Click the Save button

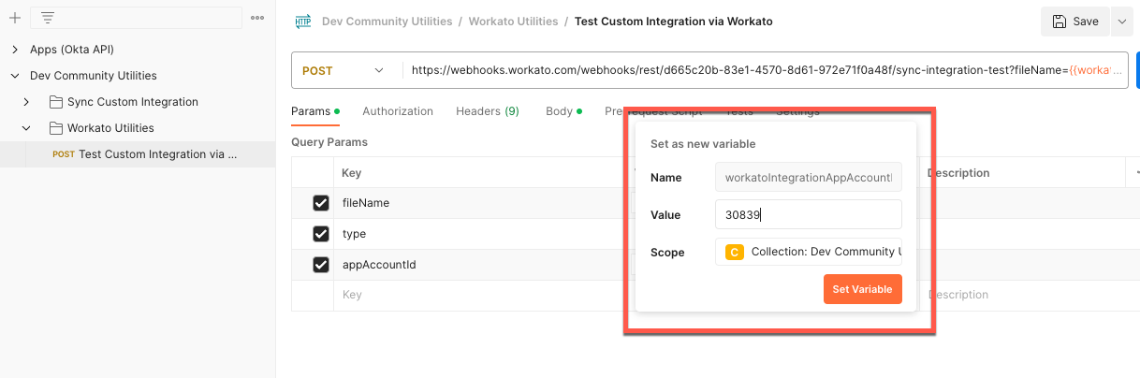[1075, 22]
